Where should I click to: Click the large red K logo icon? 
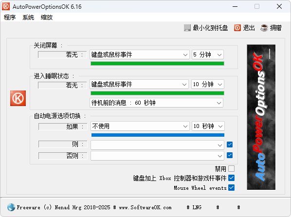[18, 98]
